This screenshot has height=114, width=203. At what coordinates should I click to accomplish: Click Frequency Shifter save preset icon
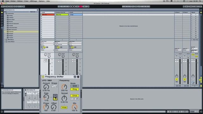(x=78, y=77)
